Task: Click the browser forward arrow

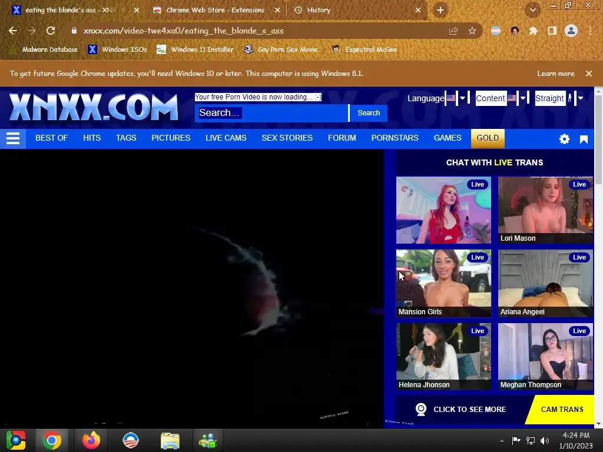Action: coord(32,31)
